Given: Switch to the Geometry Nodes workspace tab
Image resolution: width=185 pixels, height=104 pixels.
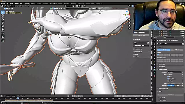Looking at the screenshot, I should [x=90, y=4].
